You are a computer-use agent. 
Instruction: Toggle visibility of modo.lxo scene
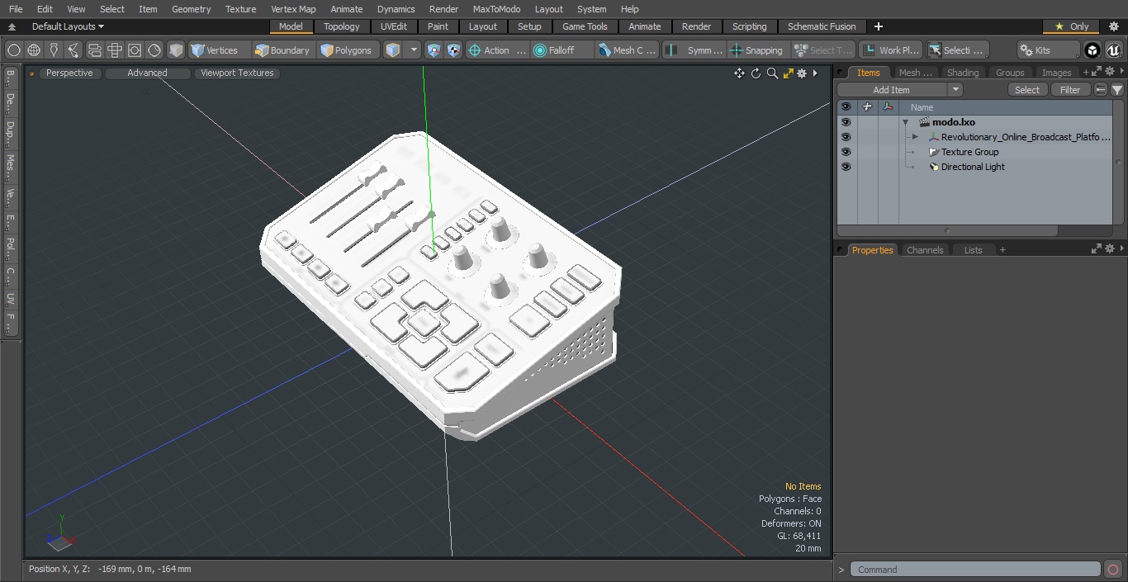pos(846,122)
